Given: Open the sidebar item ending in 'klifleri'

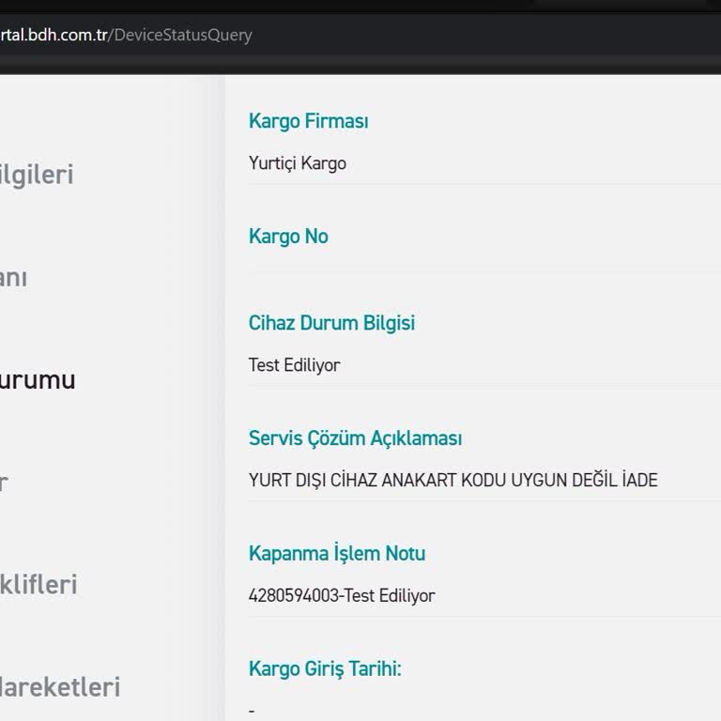Looking at the screenshot, I should click(x=38, y=585).
